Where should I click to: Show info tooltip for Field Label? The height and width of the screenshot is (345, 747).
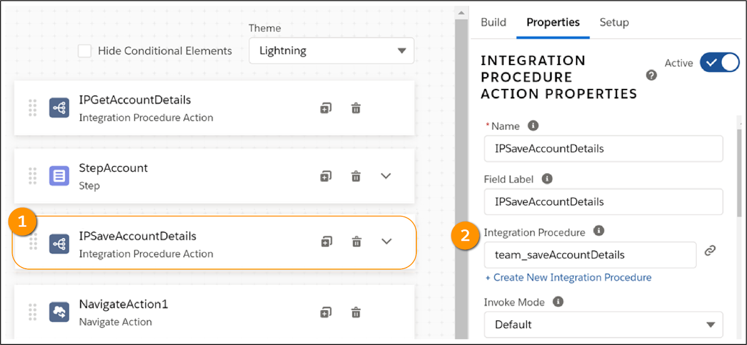click(547, 179)
